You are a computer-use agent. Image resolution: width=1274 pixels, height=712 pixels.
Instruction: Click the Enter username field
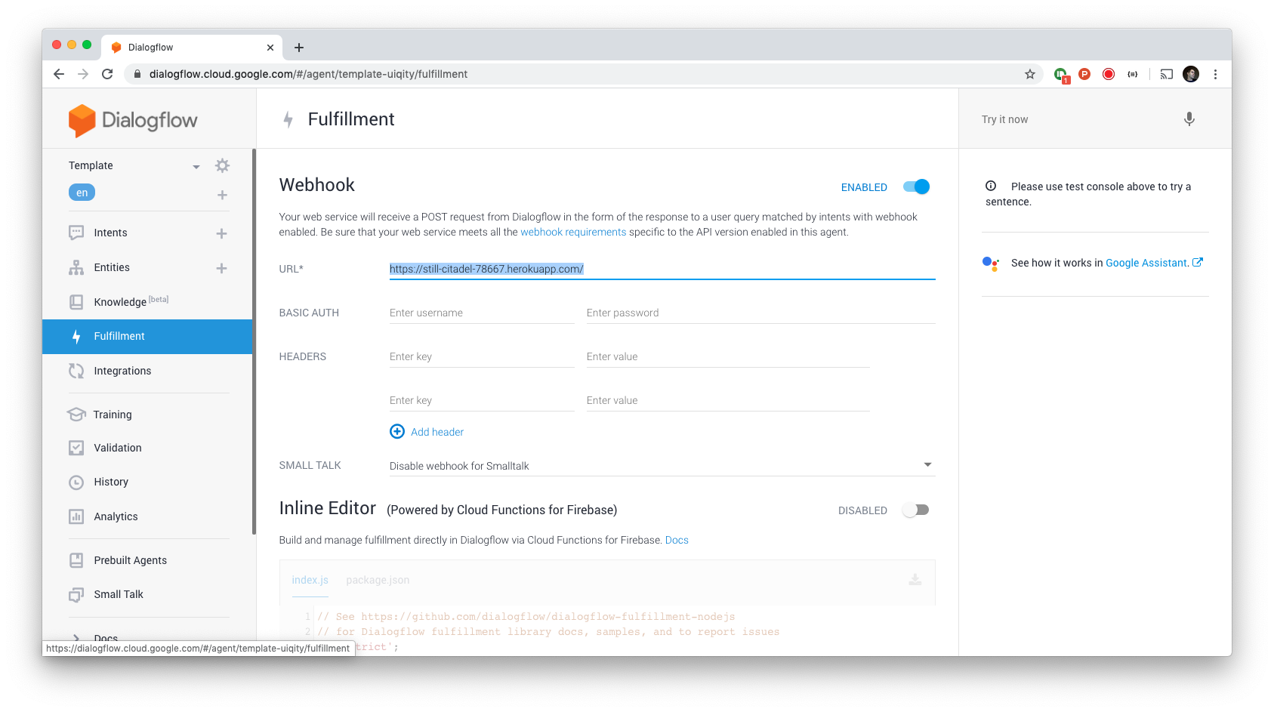pyautogui.click(x=482, y=313)
